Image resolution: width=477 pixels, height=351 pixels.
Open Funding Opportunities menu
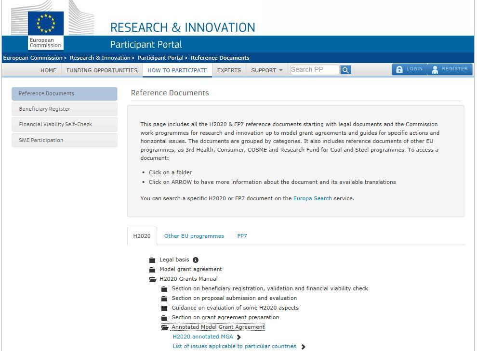point(102,70)
